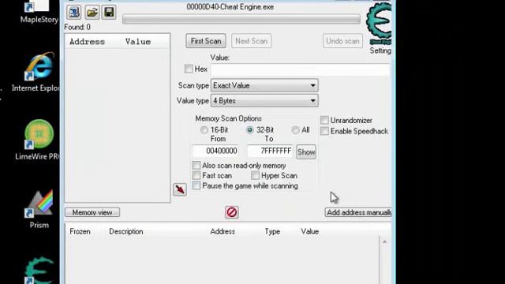Click the Next Scan button
505x284 pixels.
(251, 41)
